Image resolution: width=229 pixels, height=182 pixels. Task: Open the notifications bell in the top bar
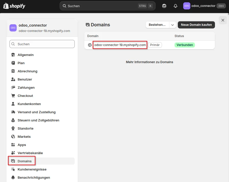pyautogui.click(x=175, y=6)
